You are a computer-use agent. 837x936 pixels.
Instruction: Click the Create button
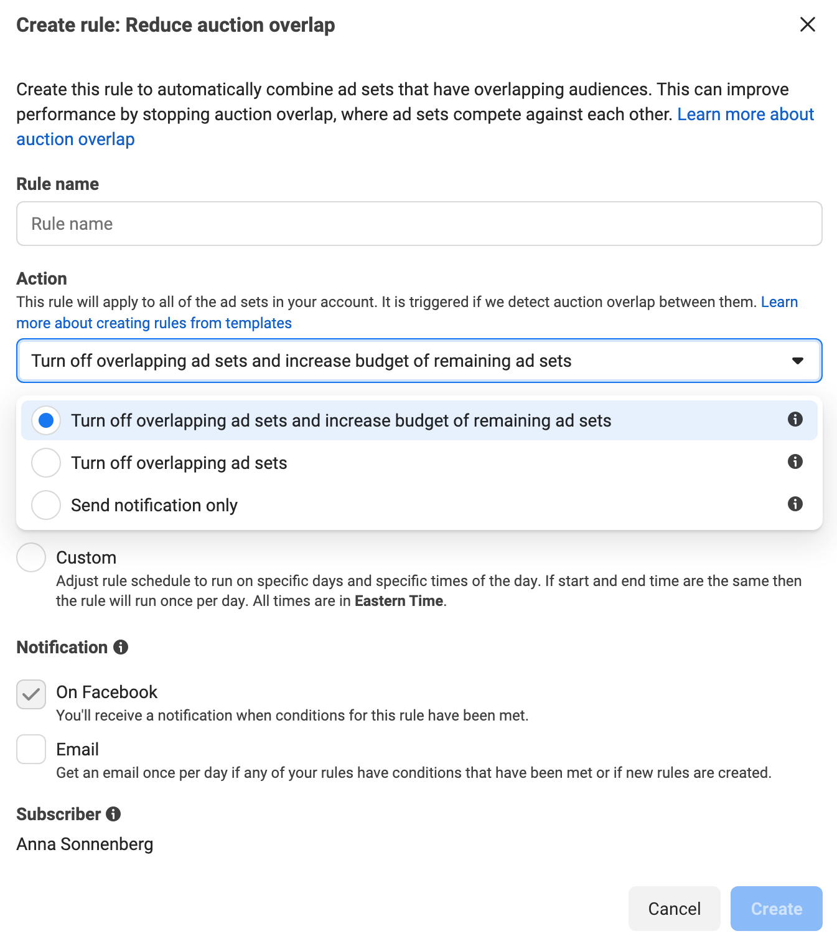[x=776, y=909]
